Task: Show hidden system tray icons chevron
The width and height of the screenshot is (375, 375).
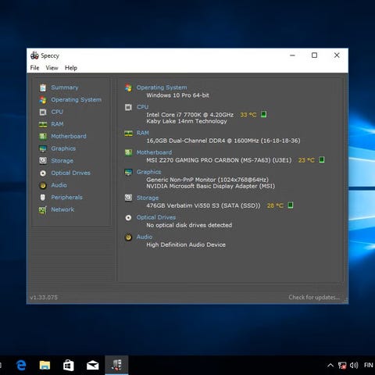Action: 330,366
